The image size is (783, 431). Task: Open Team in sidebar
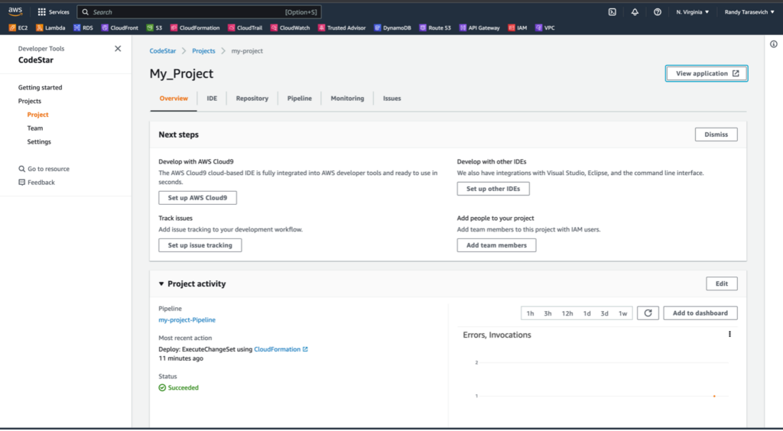tap(35, 128)
